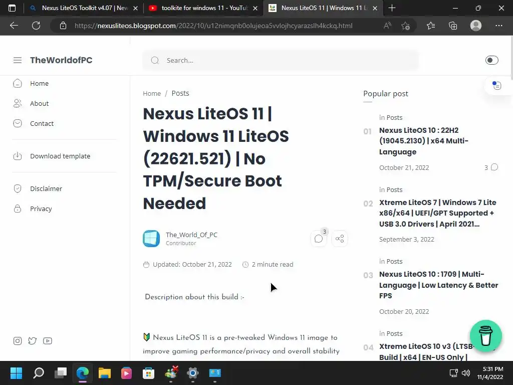Open the Microsoft Store taskbar icon
Viewport: 513px width, 385px height.
coord(148,373)
